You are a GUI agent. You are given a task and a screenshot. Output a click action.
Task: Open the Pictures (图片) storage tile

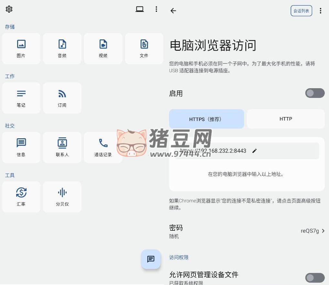21,48
